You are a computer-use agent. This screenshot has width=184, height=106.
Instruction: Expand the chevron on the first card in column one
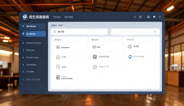[x=82, y=47]
